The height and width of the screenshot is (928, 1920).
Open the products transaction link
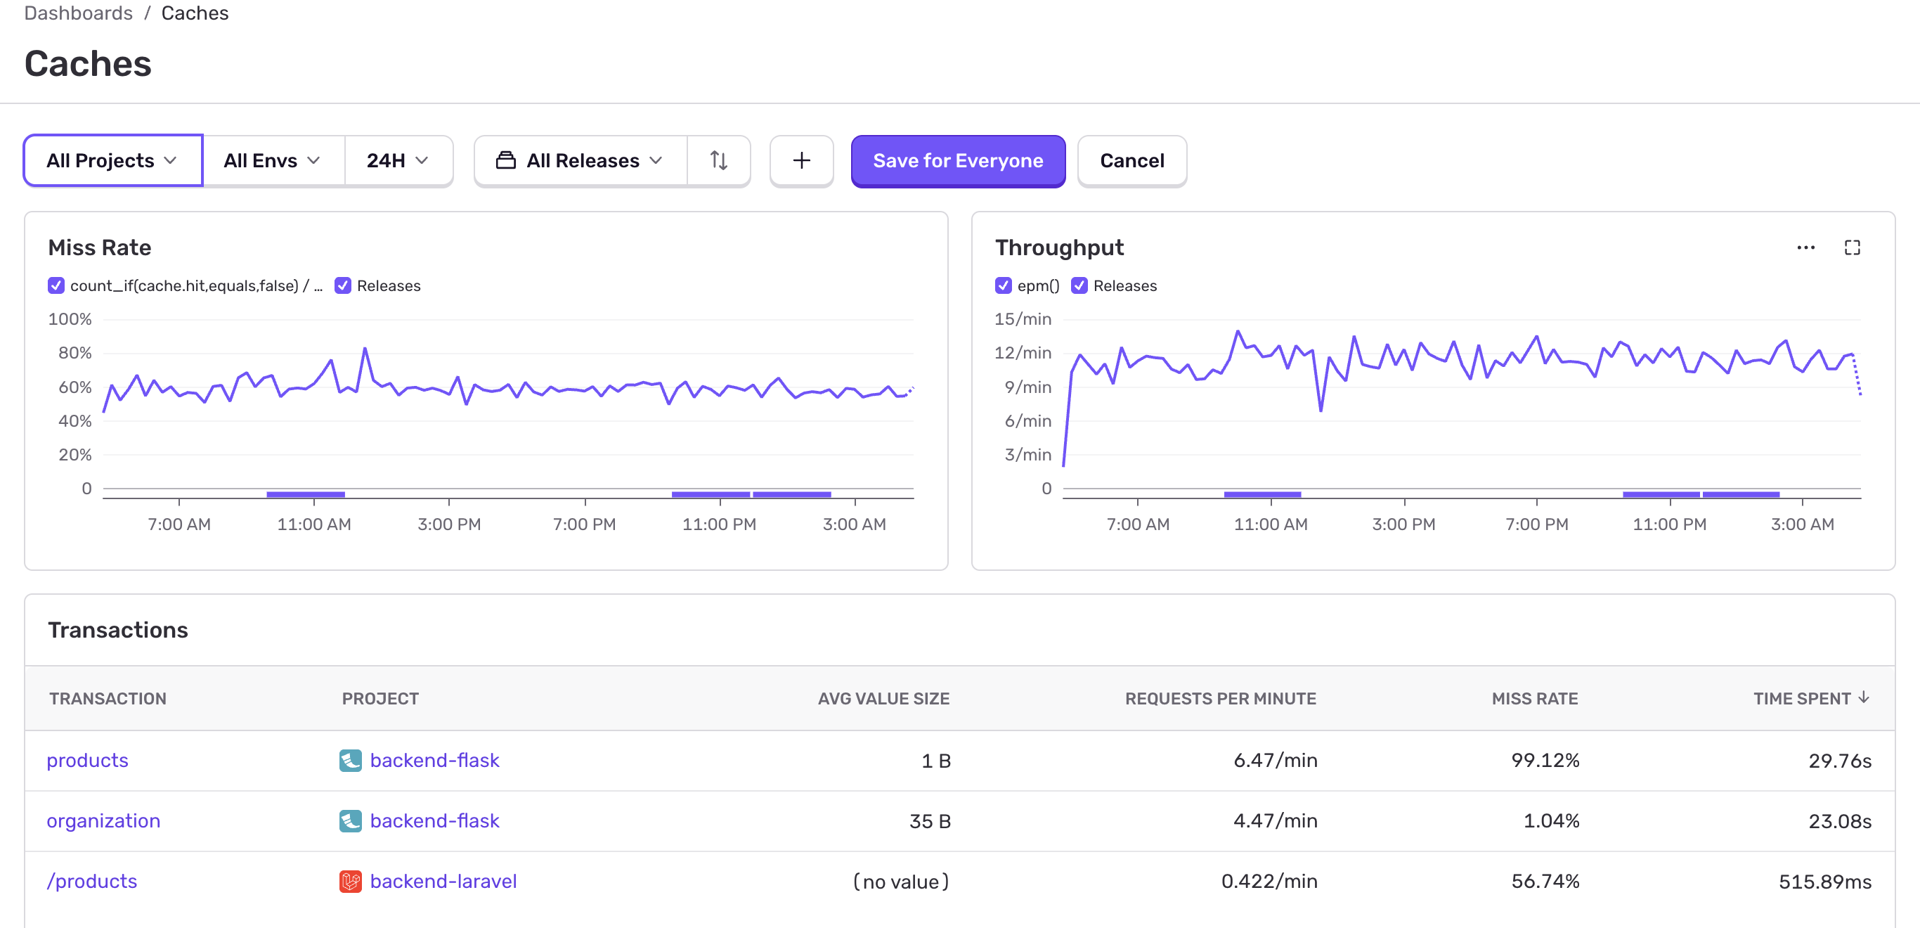87,760
